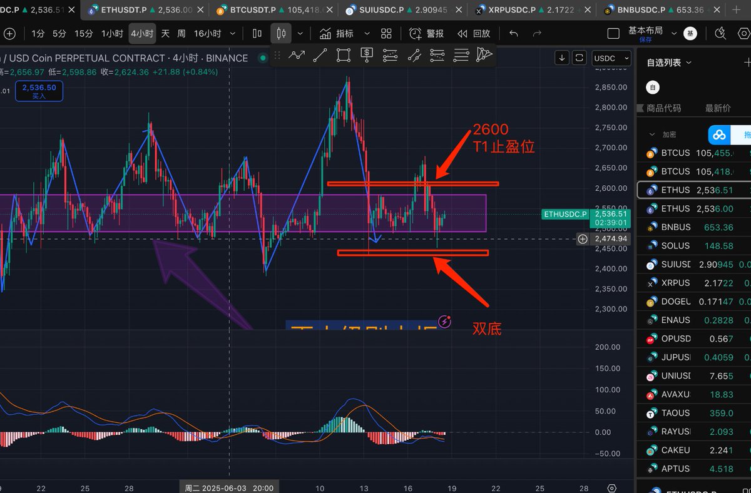Switch interval to 周
The image size is (751, 493).
point(181,34)
